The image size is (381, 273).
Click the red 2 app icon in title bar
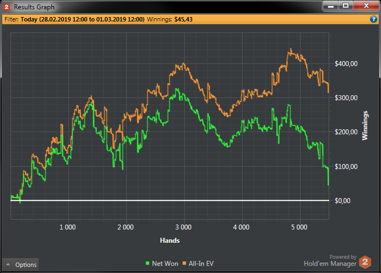[7, 7]
